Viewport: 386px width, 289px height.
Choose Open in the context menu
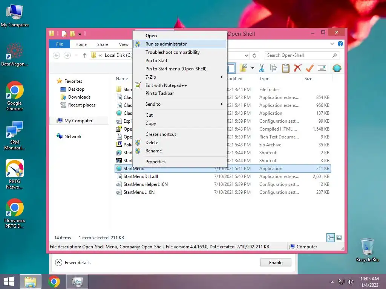[x=180, y=36]
